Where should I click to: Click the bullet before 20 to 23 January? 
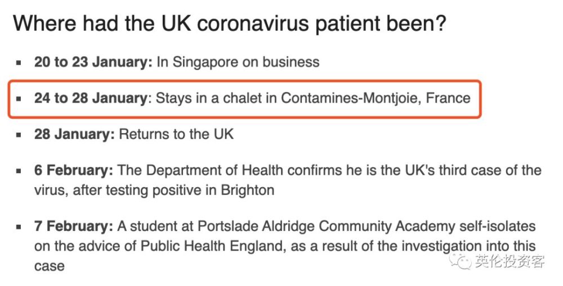coord(19,63)
